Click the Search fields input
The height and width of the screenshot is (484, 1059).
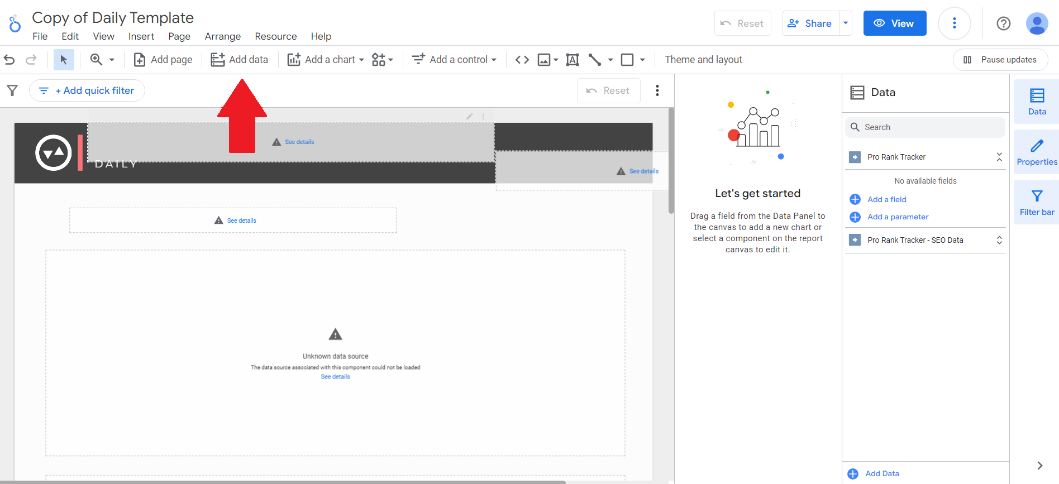tap(925, 127)
